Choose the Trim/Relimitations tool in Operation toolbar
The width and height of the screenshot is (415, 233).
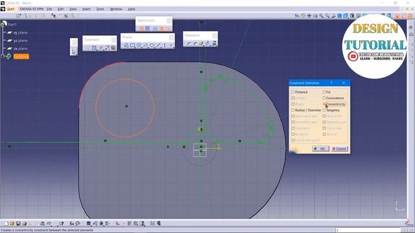pyautogui.click(x=201, y=43)
